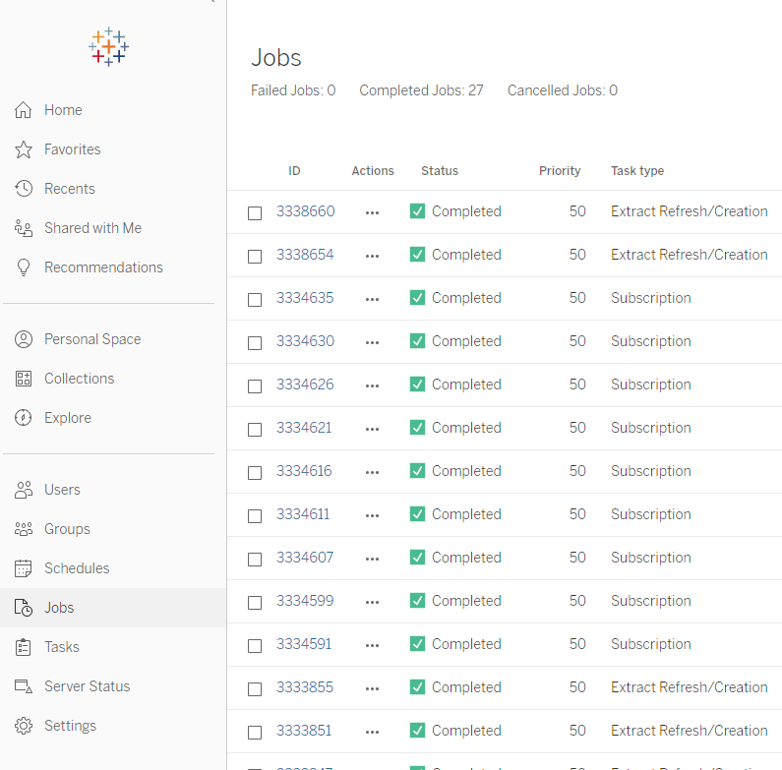Expand actions ellipsis for job 3334621
Viewport: 782px width, 770px height.
pos(372,429)
